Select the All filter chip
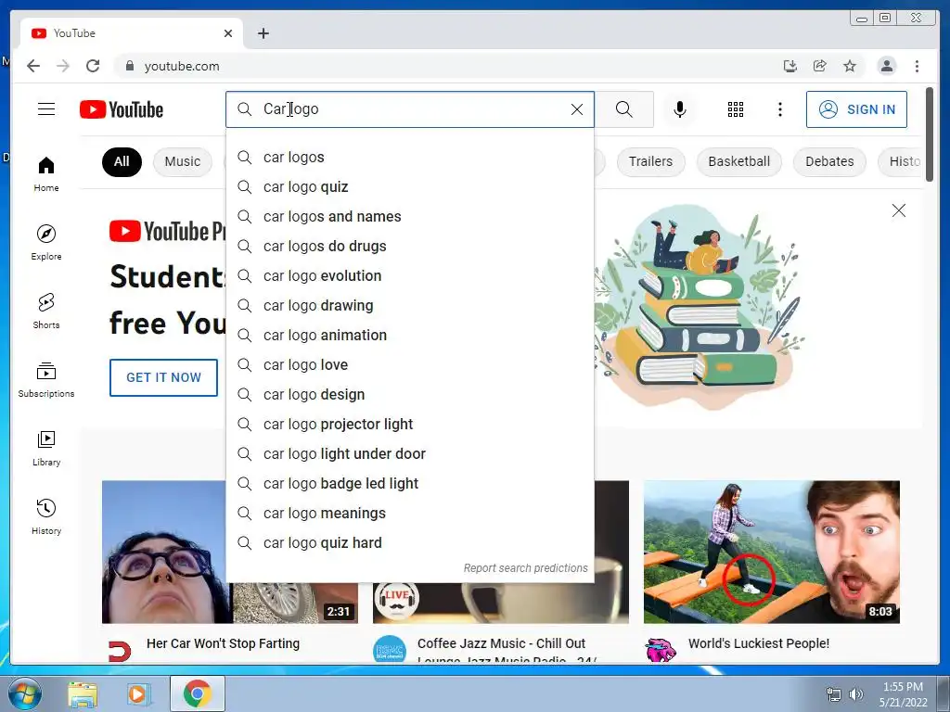950x712 pixels. click(x=122, y=161)
